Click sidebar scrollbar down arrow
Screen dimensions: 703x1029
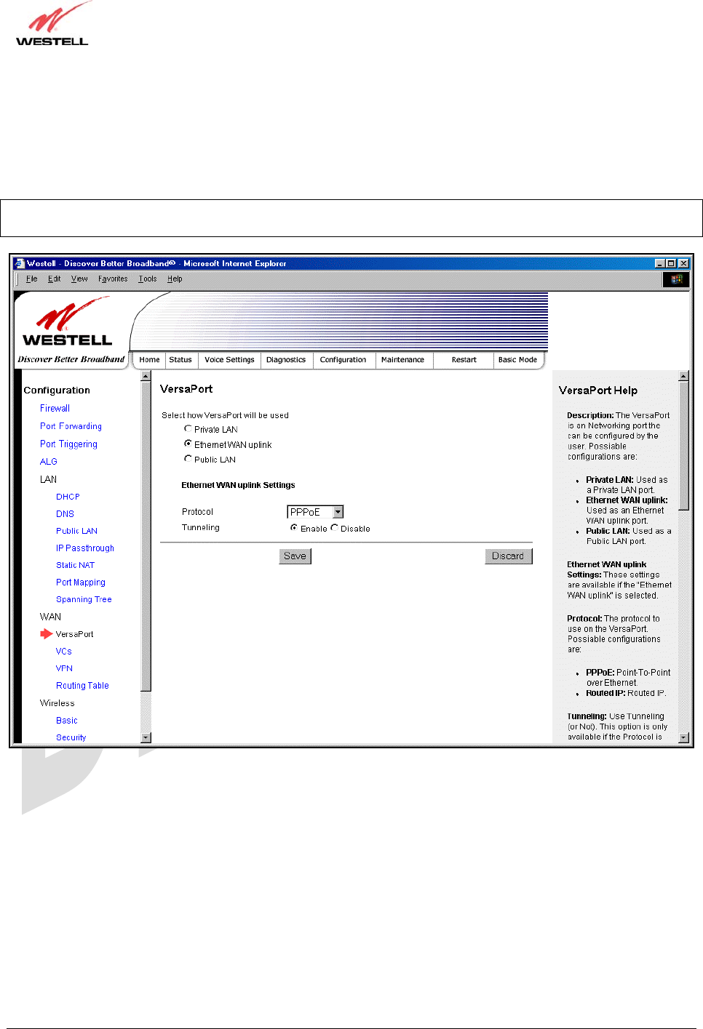tap(146, 737)
